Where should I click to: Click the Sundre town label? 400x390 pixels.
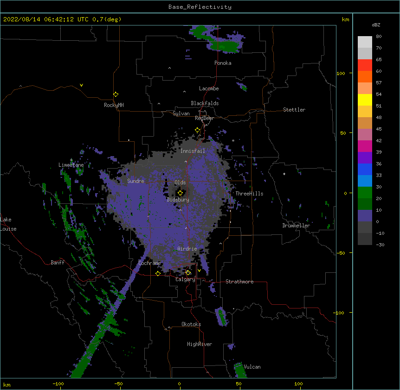click(135, 181)
